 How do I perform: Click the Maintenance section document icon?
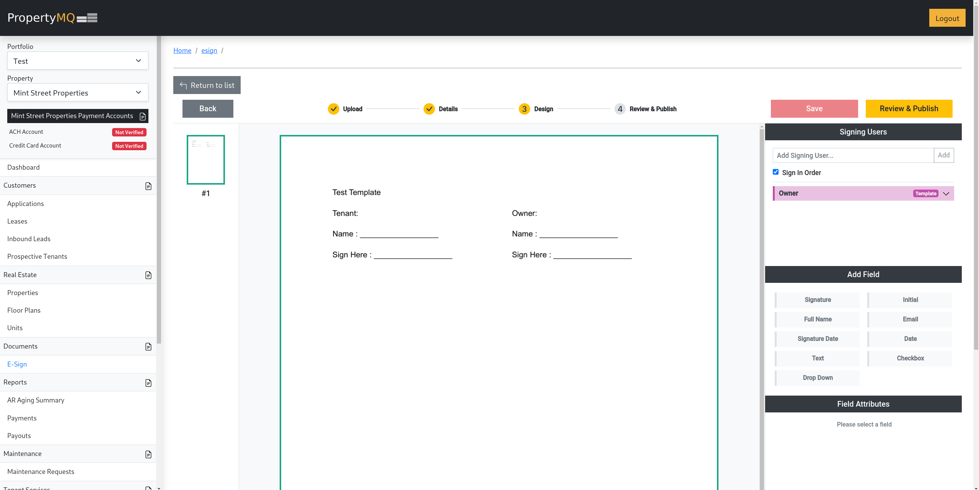pyautogui.click(x=148, y=454)
